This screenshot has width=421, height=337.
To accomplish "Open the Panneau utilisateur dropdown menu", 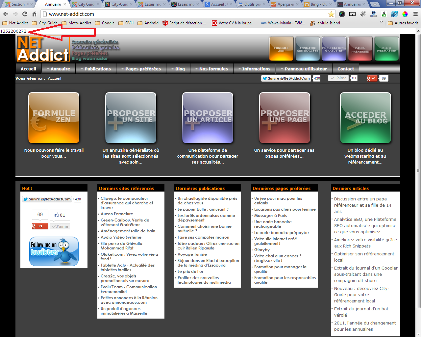I will click(304, 69).
